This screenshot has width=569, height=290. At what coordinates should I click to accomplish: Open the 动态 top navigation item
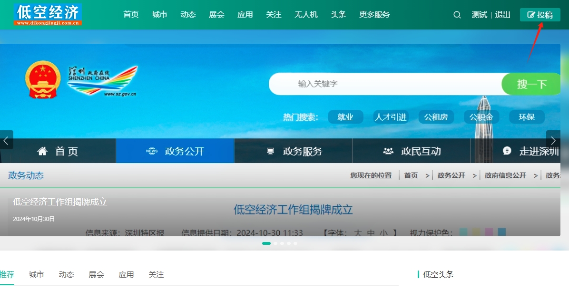coord(188,14)
